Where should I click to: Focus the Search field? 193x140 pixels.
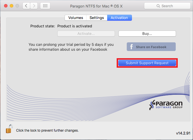tap(167, 6)
